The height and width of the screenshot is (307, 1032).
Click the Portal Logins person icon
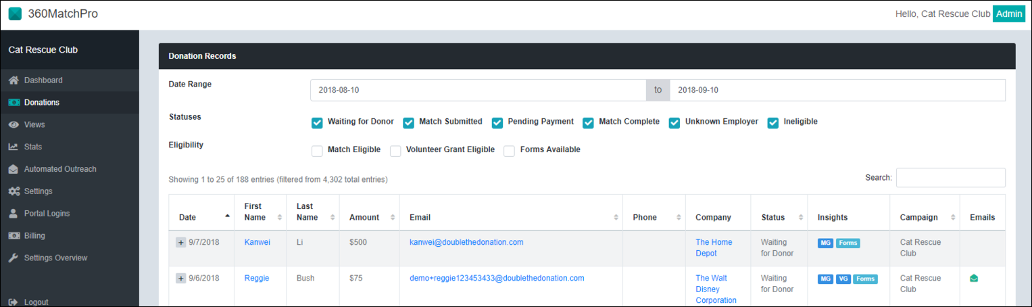pyautogui.click(x=13, y=214)
